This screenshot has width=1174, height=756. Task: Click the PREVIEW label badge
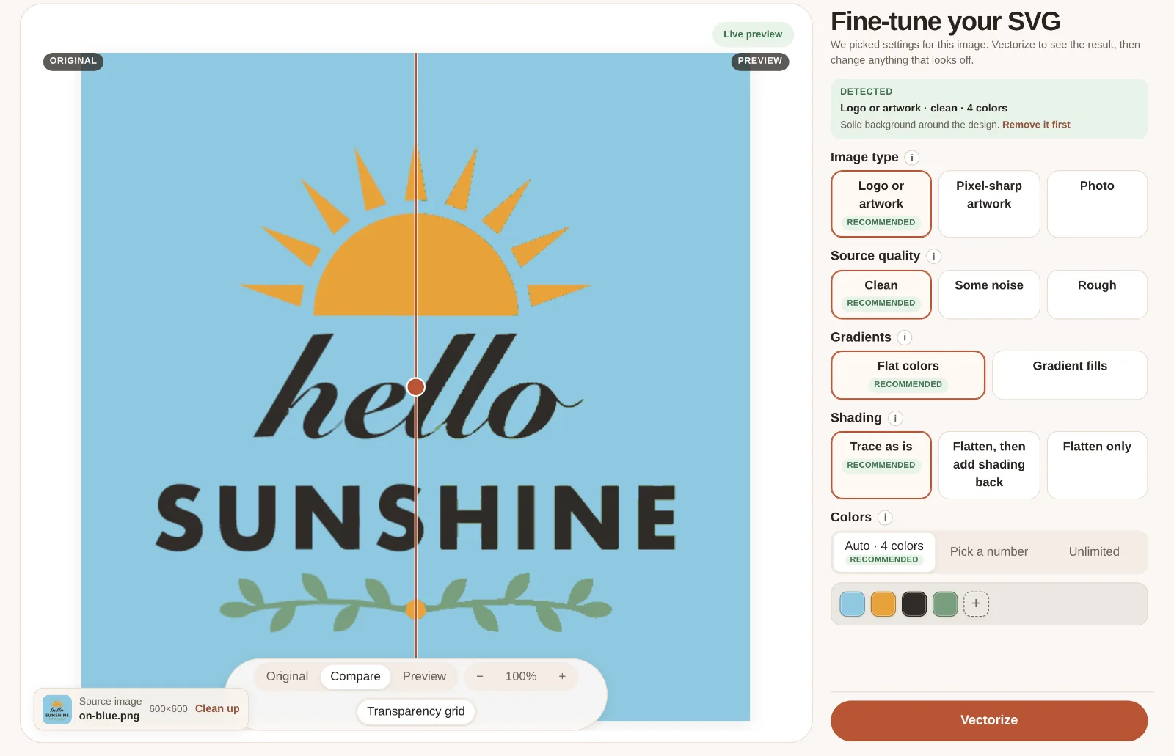coord(760,61)
